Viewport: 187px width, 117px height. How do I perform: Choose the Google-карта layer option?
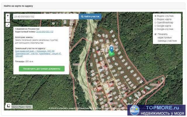155,26
